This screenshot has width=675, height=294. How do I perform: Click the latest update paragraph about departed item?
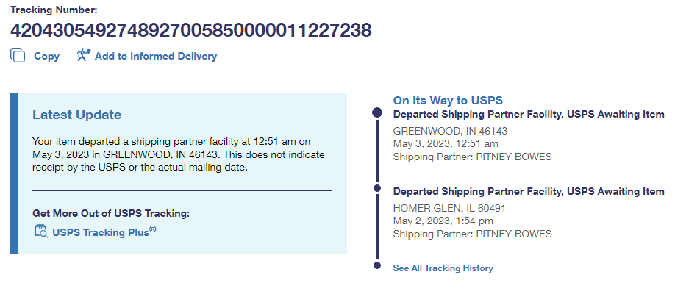[x=179, y=154]
